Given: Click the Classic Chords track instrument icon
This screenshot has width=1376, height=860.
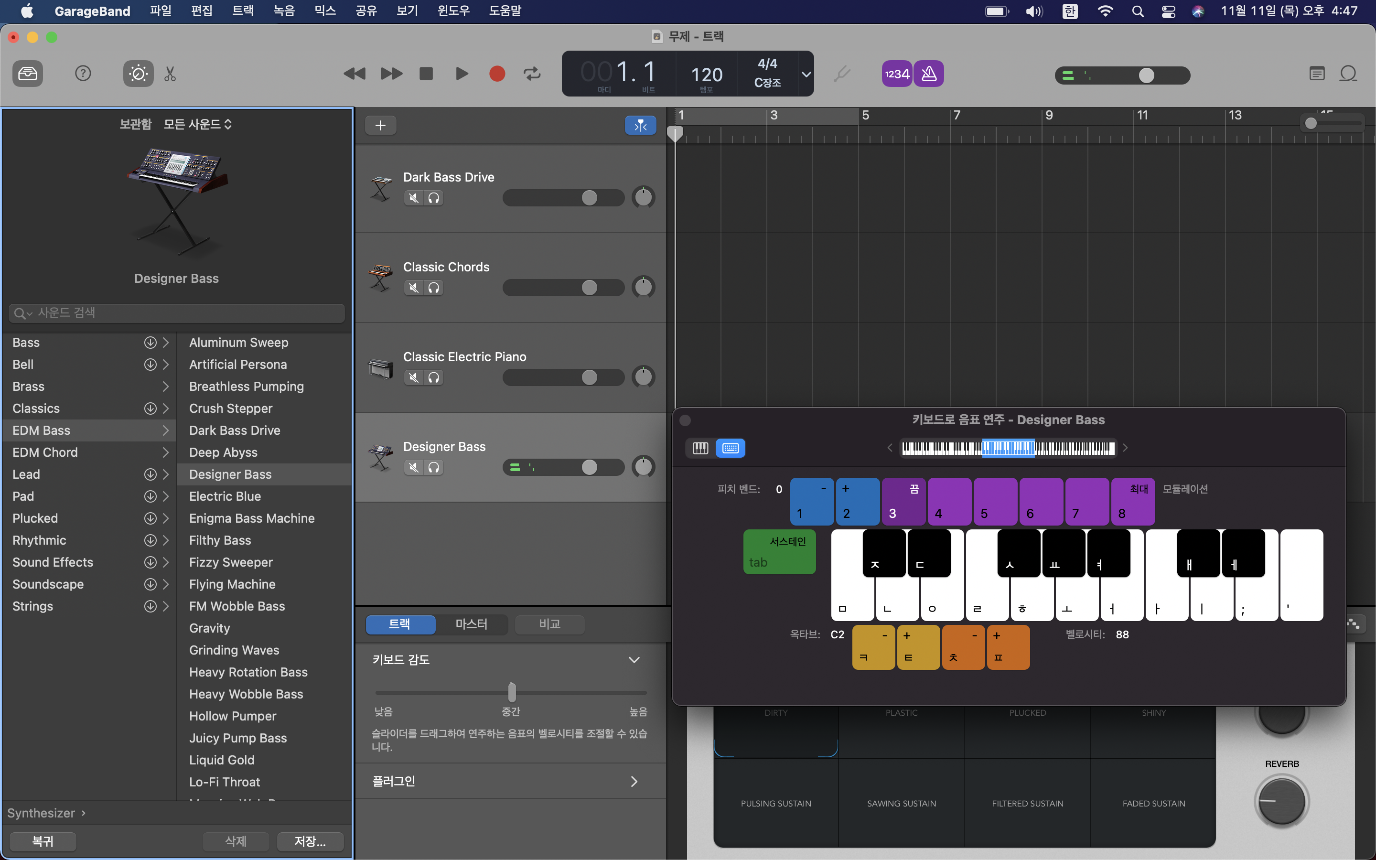Looking at the screenshot, I should (380, 277).
